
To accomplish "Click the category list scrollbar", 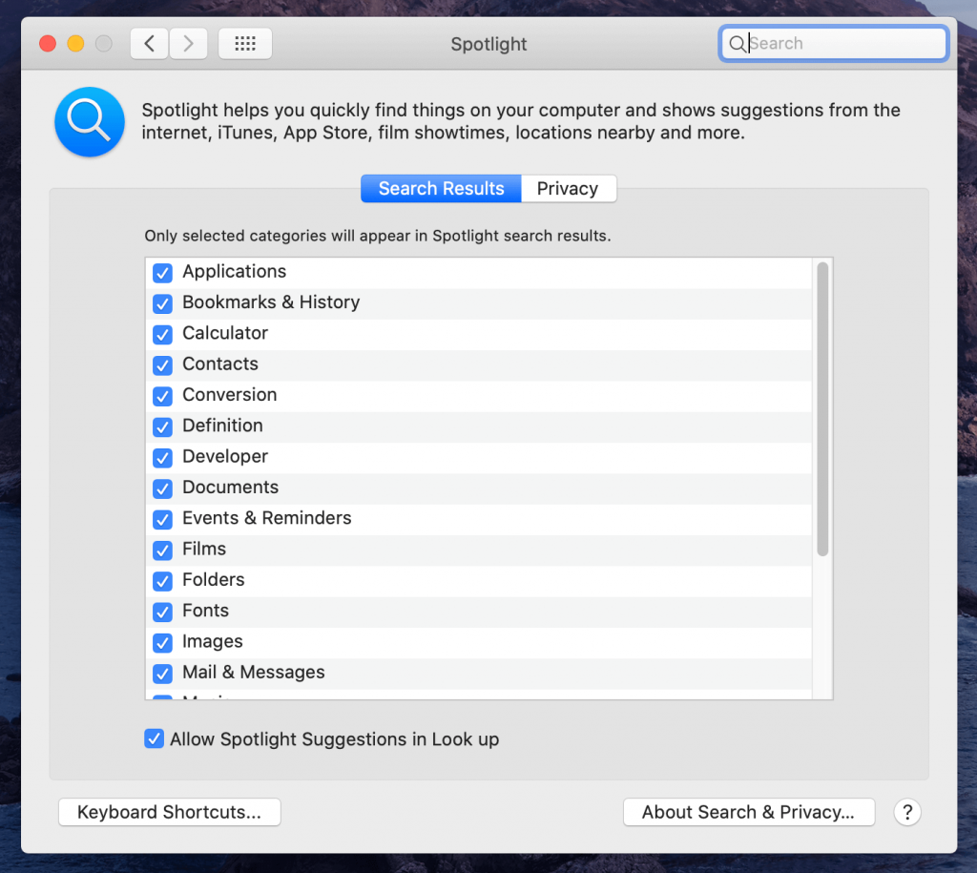I will [822, 408].
